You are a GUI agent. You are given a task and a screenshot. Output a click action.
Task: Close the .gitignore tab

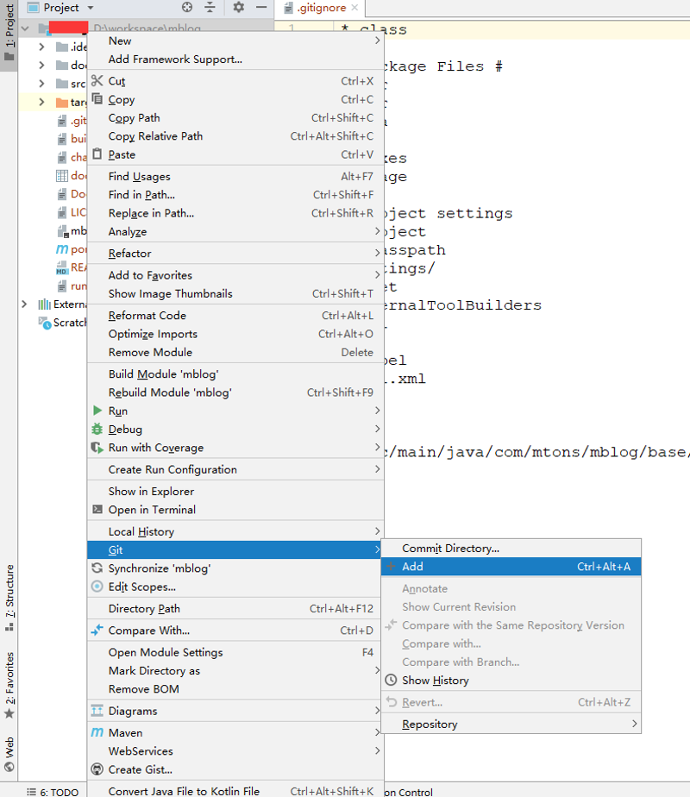point(354,8)
